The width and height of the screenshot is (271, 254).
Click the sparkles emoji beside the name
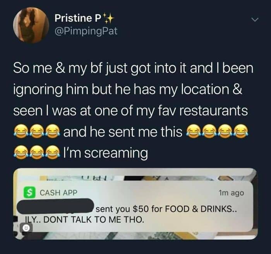108,19
